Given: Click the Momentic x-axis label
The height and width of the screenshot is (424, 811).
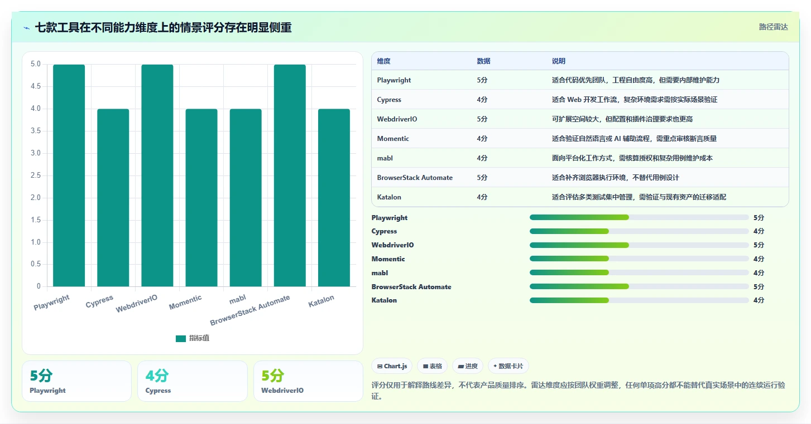Looking at the screenshot, I should 186,303.
